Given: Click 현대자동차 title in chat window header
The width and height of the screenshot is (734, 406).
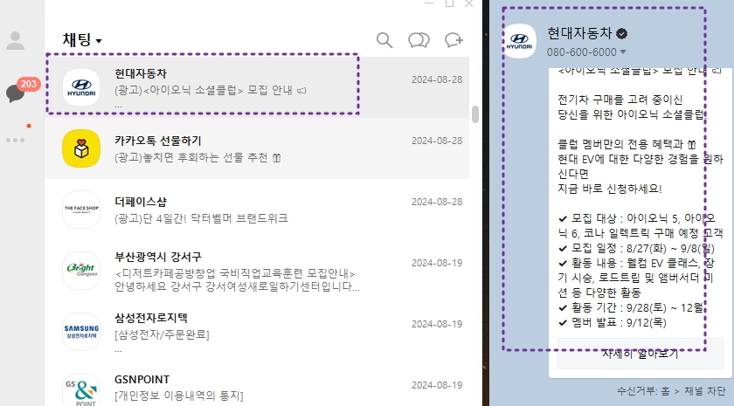Looking at the screenshot, I should click(579, 33).
